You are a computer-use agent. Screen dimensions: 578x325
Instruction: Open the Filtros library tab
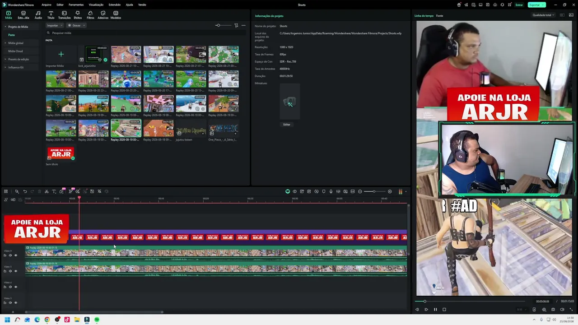90,15
